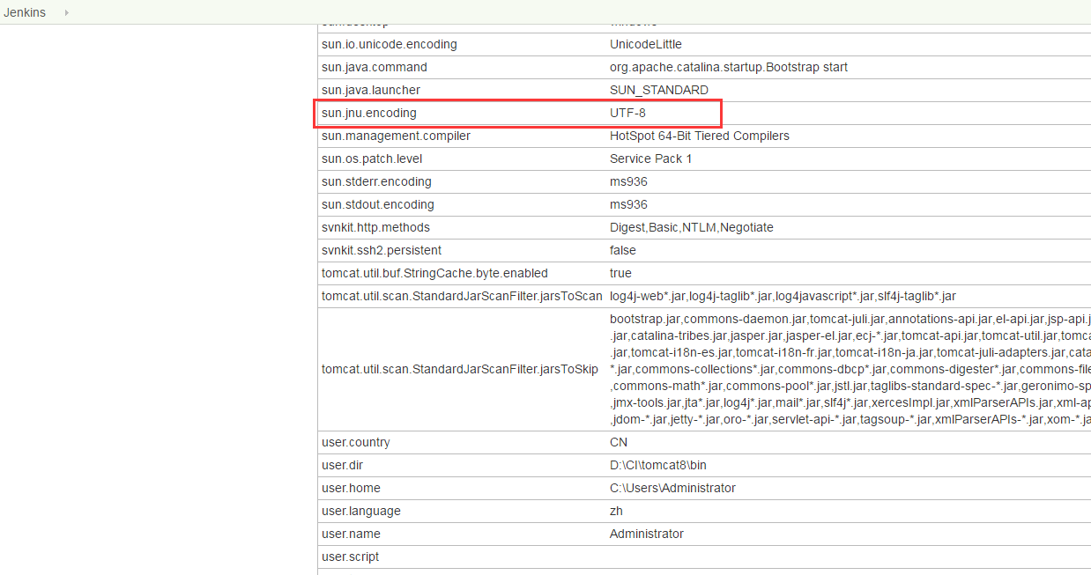The height and width of the screenshot is (575, 1091).
Task: Select the svnkit.http.methods value text
Action: pos(692,227)
